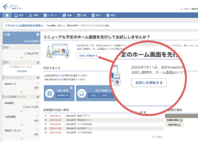Click the 春日デザイン company name
The height and width of the screenshot is (142, 198).
[84, 116]
